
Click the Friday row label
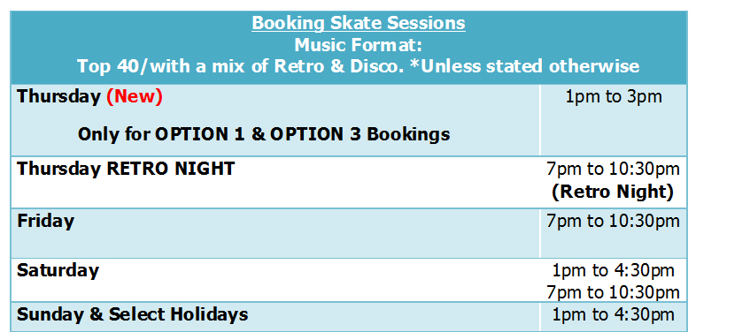[45, 221]
